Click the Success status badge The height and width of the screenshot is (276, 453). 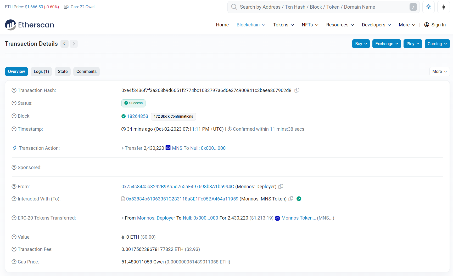coord(133,103)
